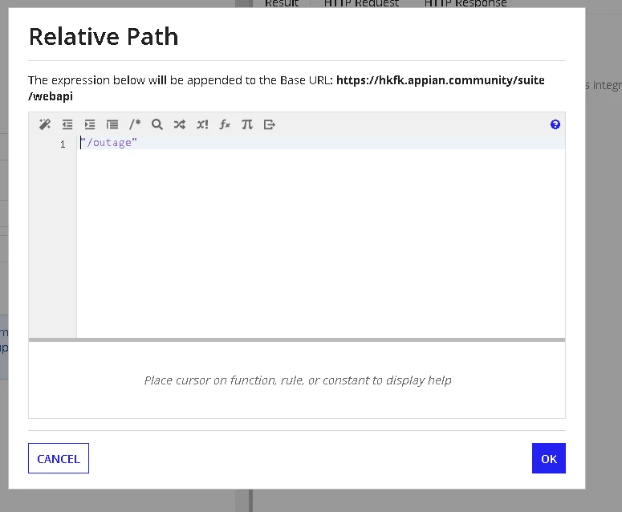622x512 pixels.
Task: Click the help placeholder text panel
Action: click(297, 380)
